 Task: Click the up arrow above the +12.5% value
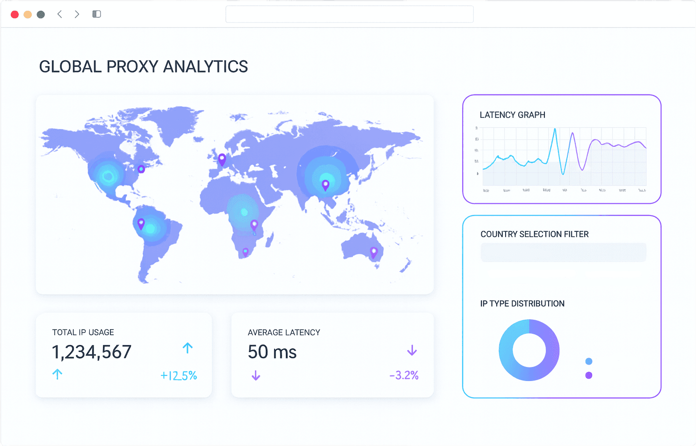pyautogui.click(x=188, y=348)
